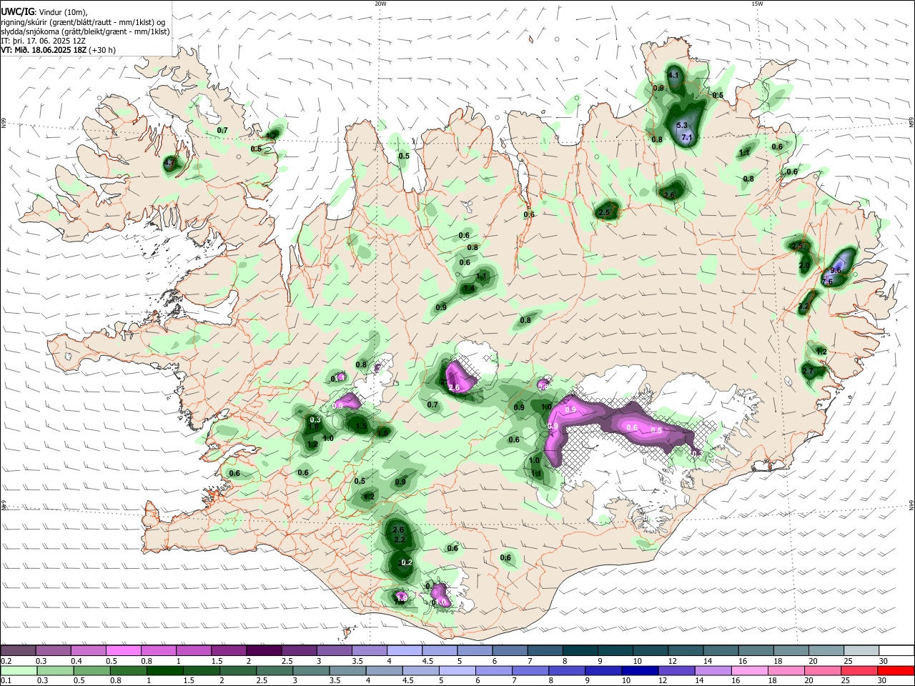The height and width of the screenshot is (686, 915).
Task: Pick the white 30 swatch in the snow scale
Action: pos(896,650)
